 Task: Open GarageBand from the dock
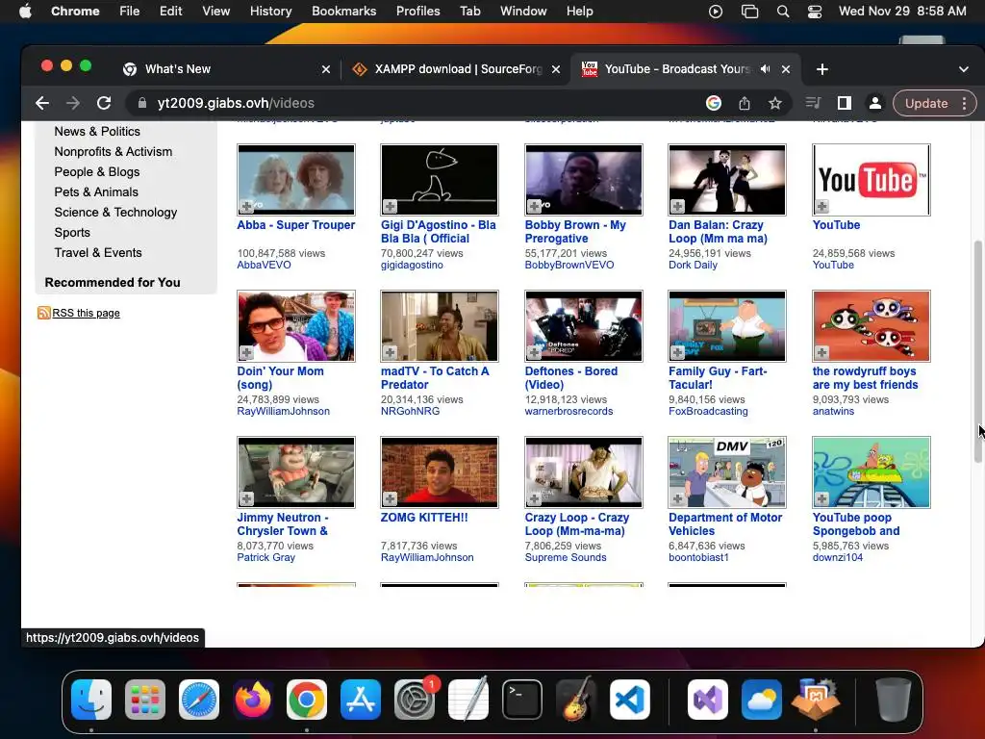click(576, 700)
